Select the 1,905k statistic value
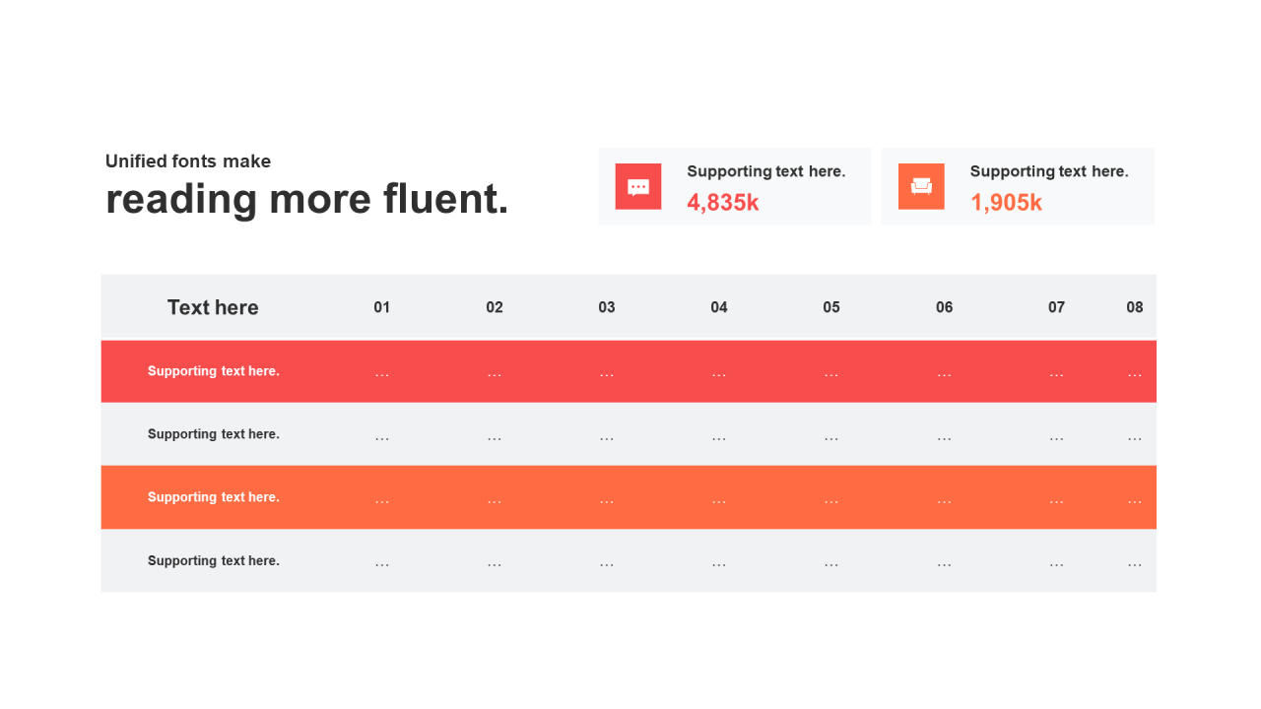Screen dimensions: 1261x709 point(1006,203)
